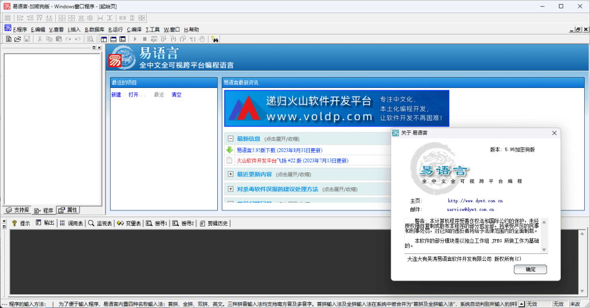590x308 pixels.
Task: Click the status bar scroll-up arrow button
Action: click(x=521, y=304)
